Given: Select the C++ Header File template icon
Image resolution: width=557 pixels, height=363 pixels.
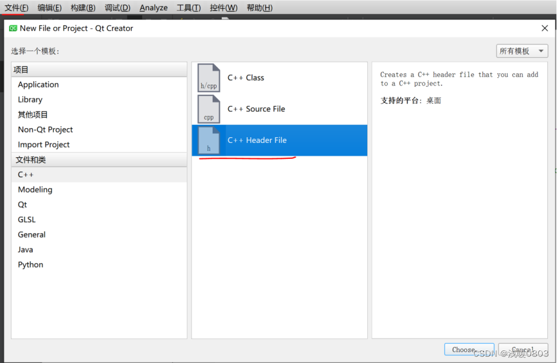Looking at the screenshot, I should pos(258,140).
